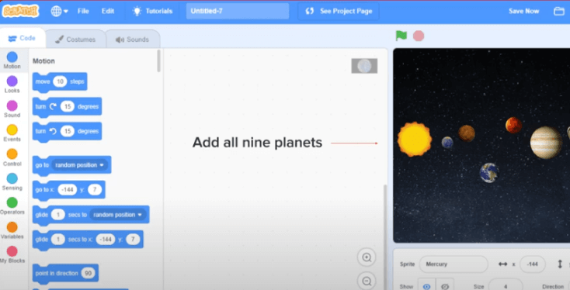The height and width of the screenshot is (290, 570).
Task: Open My Stuff folder icon
Action: 558,12
